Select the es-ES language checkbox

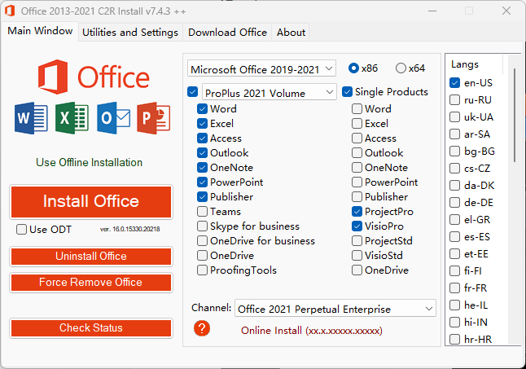click(454, 237)
